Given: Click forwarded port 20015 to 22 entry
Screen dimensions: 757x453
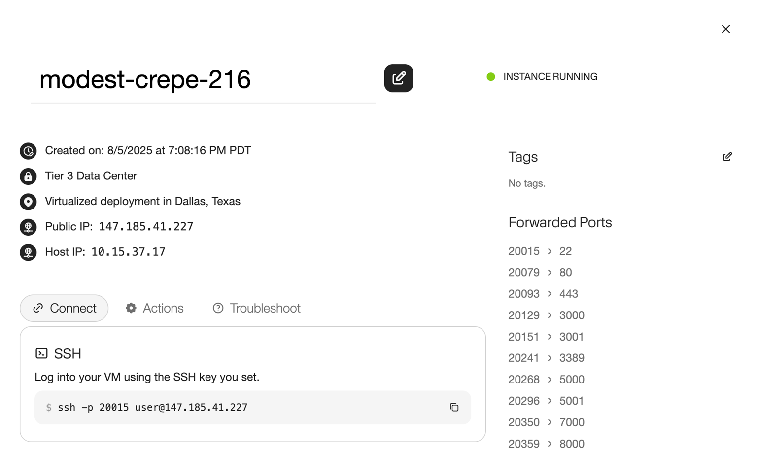Looking at the screenshot, I should click(x=540, y=251).
